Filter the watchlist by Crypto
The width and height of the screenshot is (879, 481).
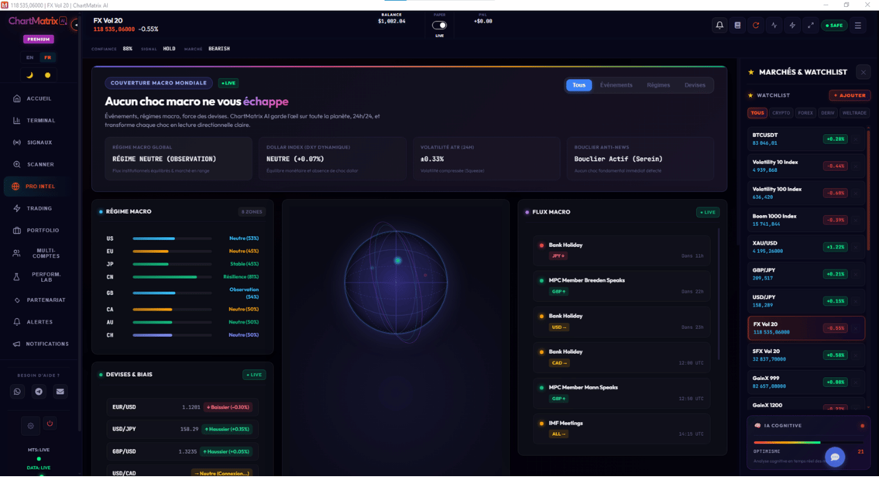pyautogui.click(x=781, y=113)
